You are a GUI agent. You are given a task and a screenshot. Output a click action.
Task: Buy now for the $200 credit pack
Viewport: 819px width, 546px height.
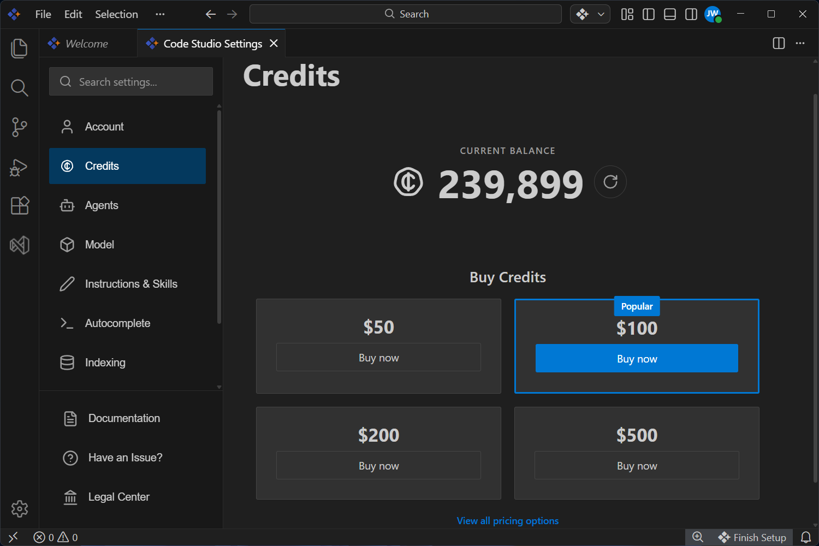tap(378, 465)
